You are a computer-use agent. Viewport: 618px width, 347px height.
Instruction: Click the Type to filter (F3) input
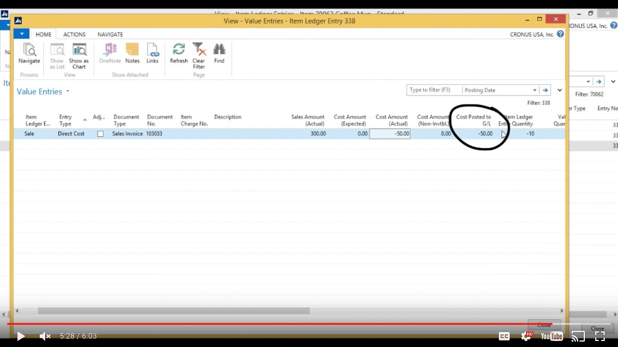(x=434, y=90)
